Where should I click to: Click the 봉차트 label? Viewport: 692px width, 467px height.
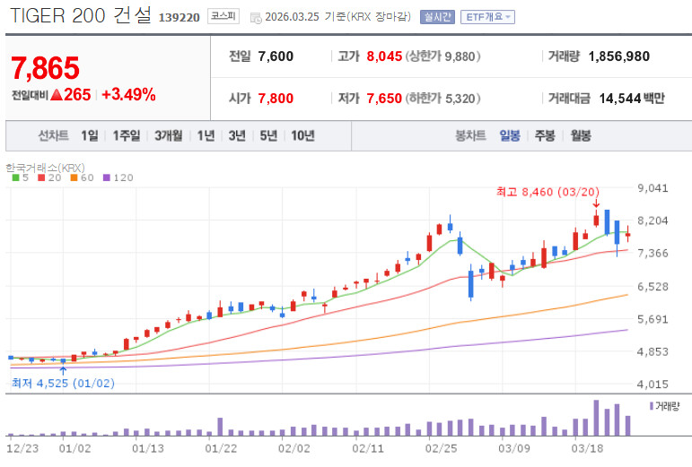470,135
